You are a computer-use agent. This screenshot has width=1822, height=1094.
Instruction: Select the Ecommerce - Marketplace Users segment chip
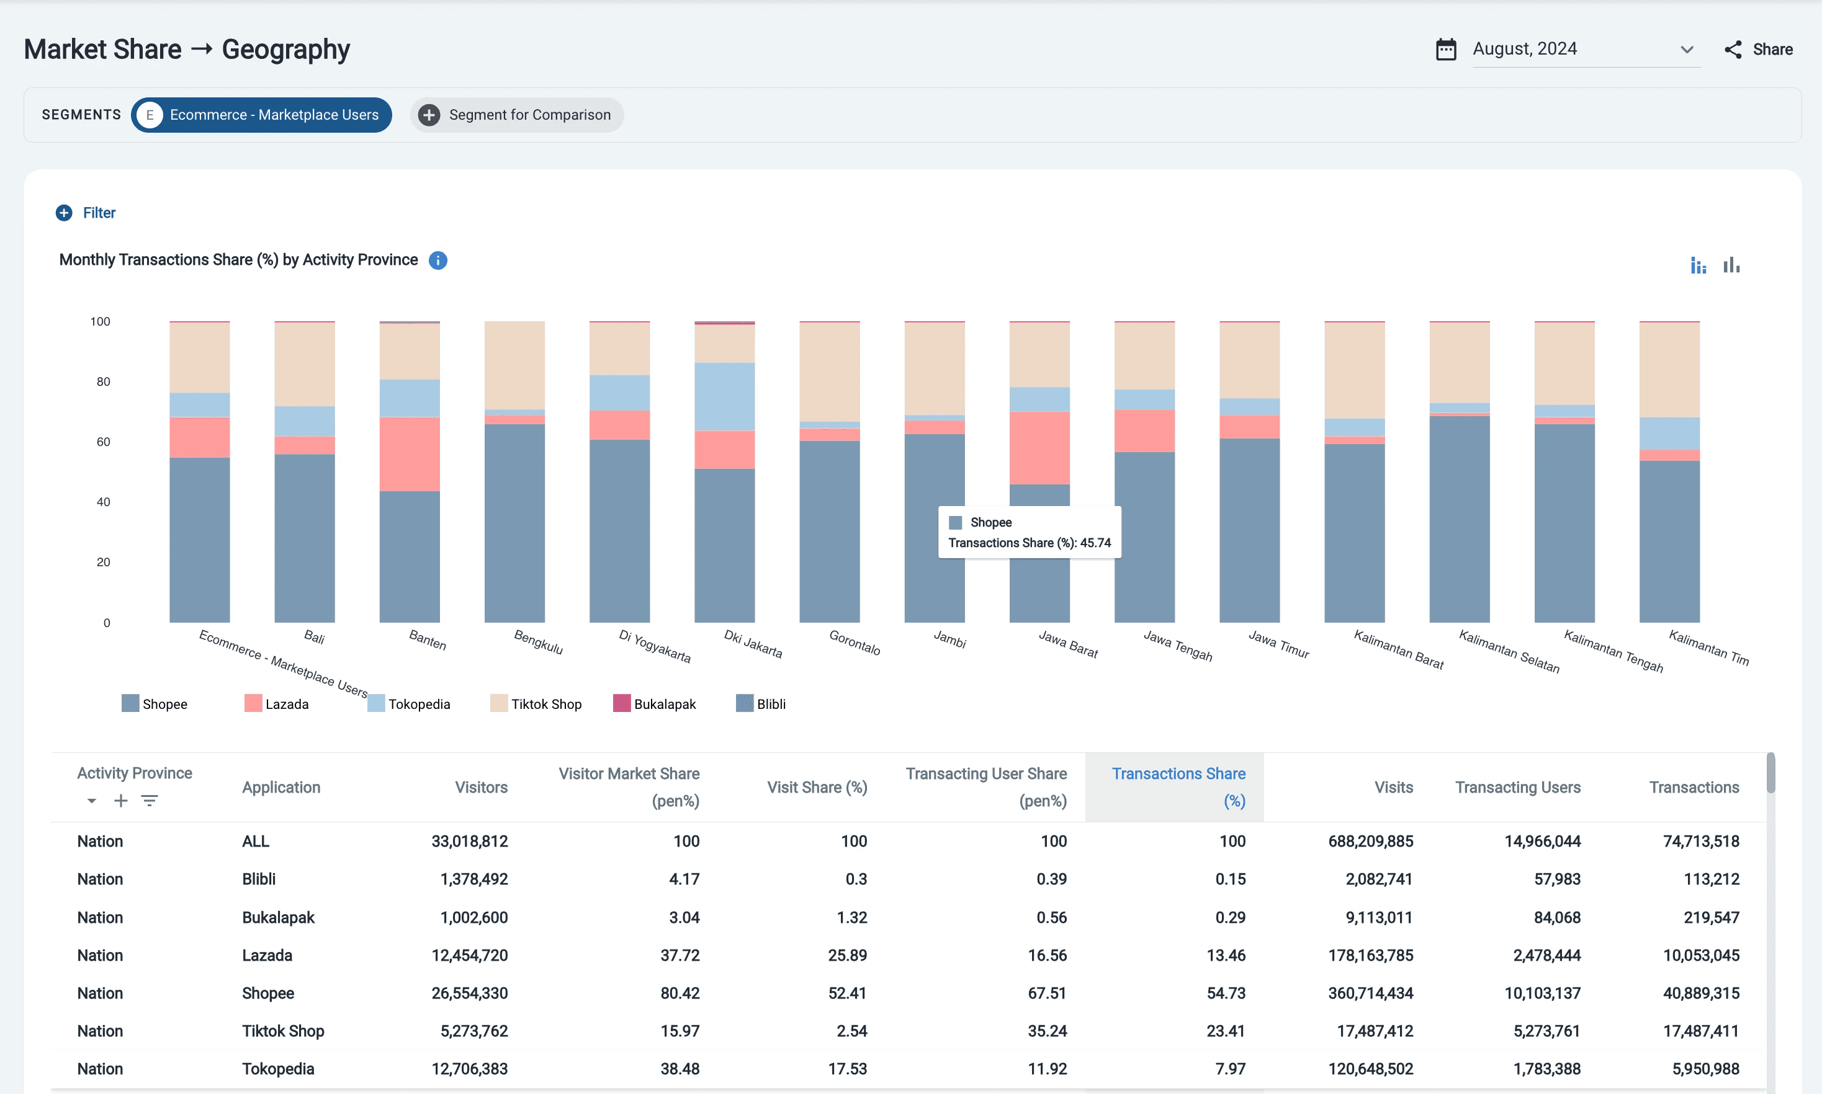point(262,115)
